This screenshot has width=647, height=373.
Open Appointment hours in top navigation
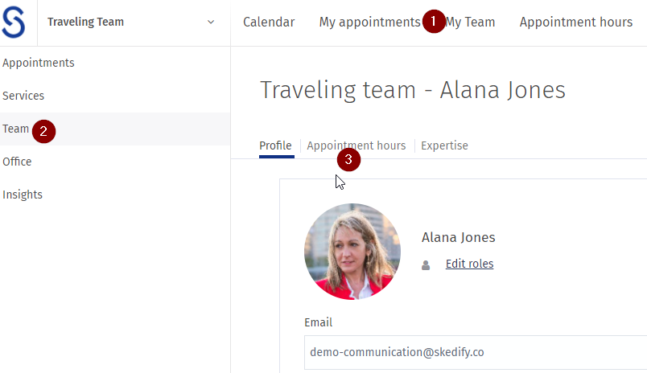coord(575,22)
